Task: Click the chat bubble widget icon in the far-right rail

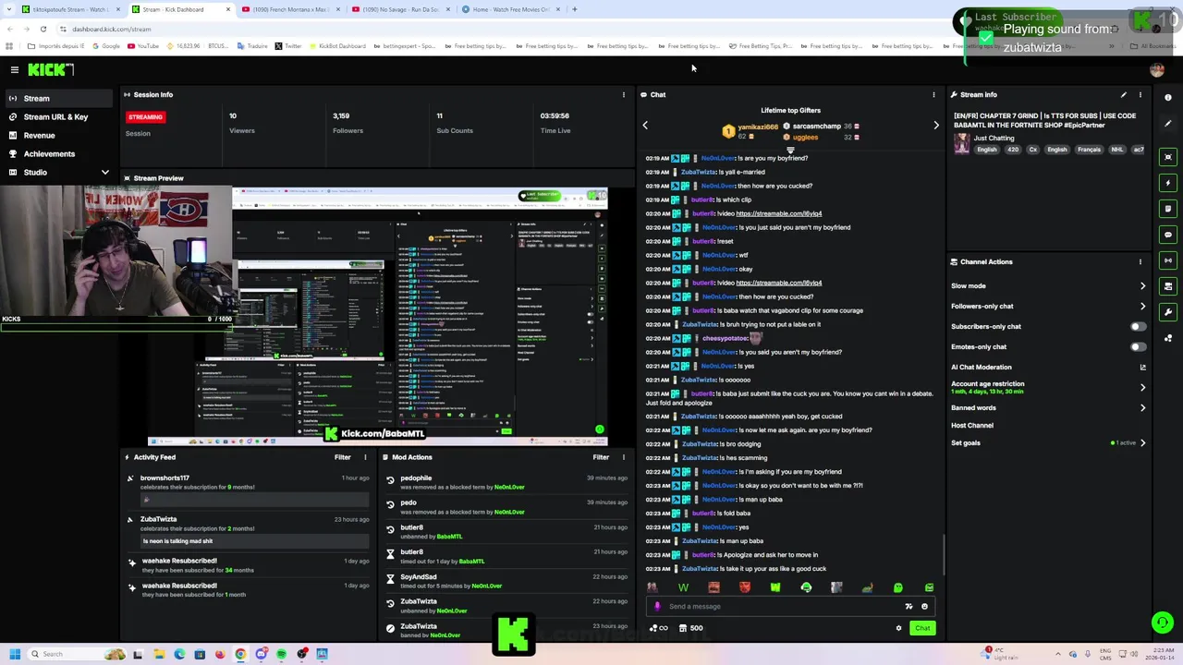Action: pyautogui.click(x=1168, y=235)
